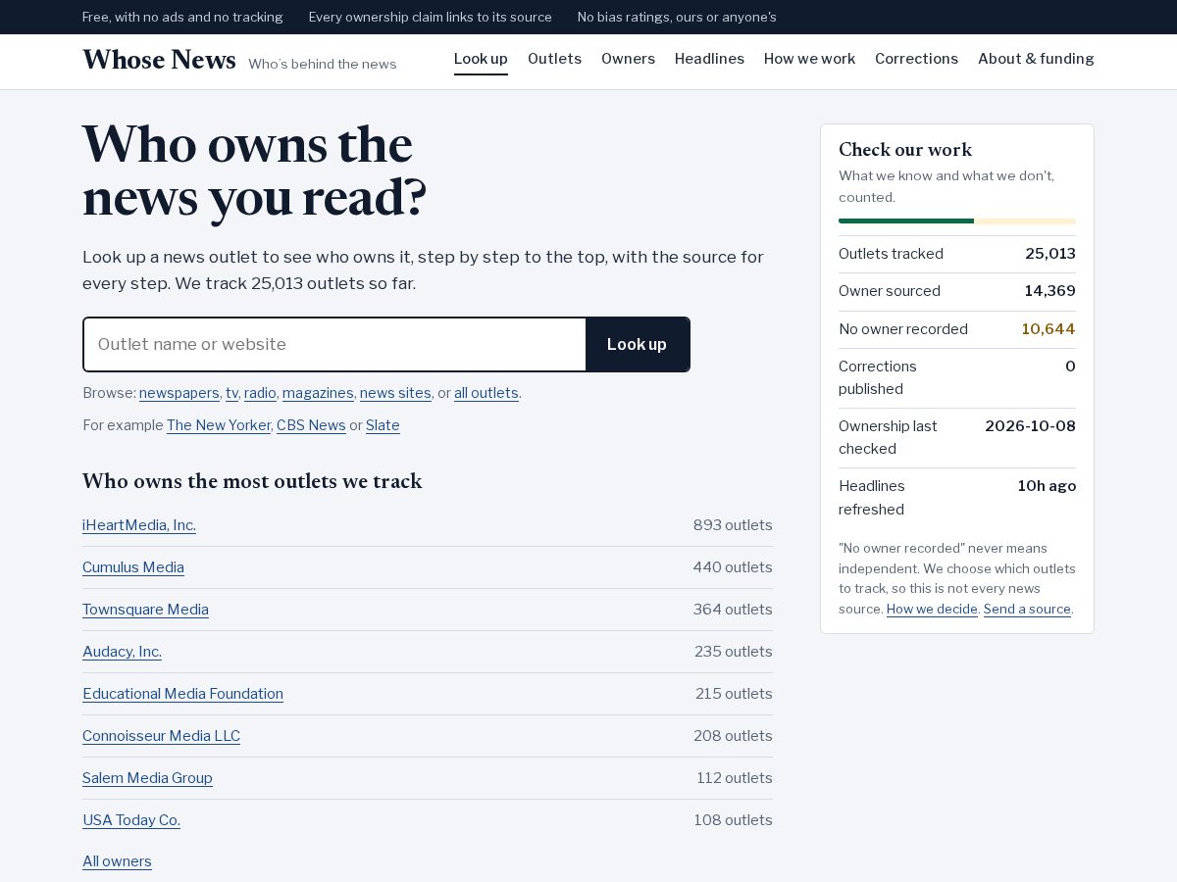Viewport: 1177px width, 882px height.
Task: Click the No bias ratings banner text
Action: click(x=677, y=17)
